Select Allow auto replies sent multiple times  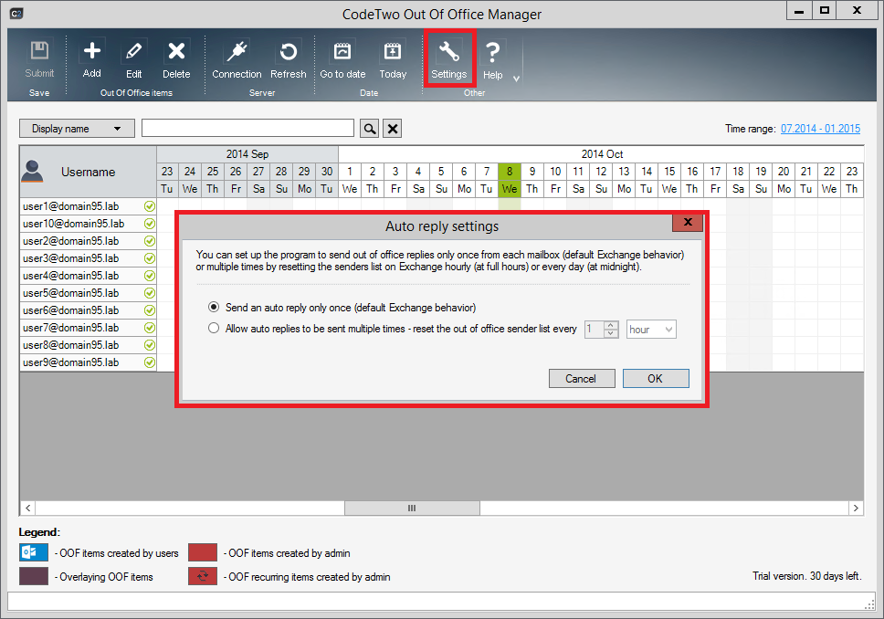(214, 328)
